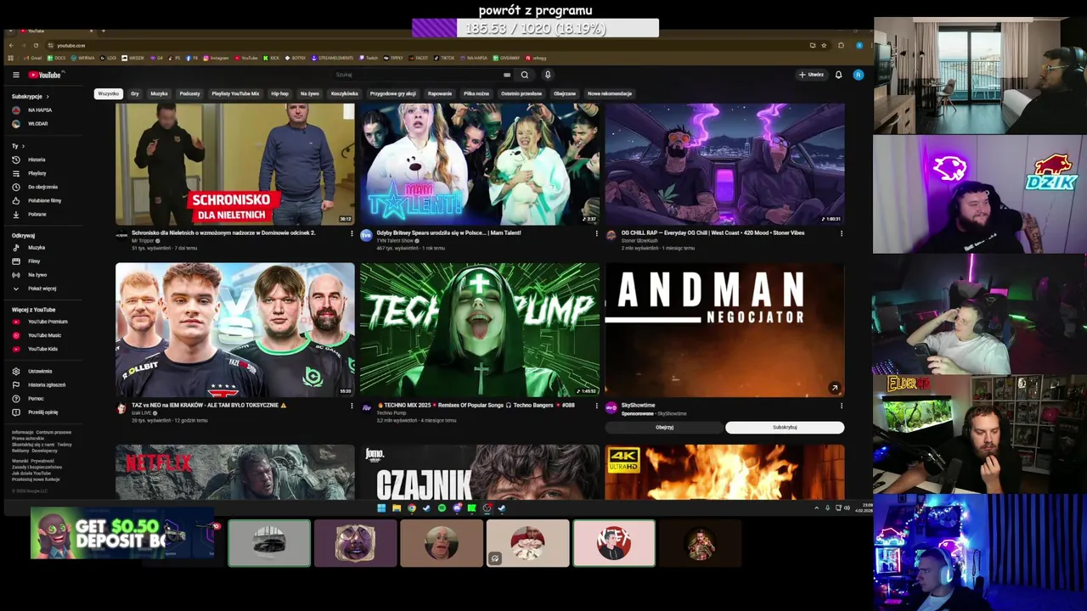Open Spotify from the Windows taskbar
The width and height of the screenshot is (1087, 611).
point(442,508)
